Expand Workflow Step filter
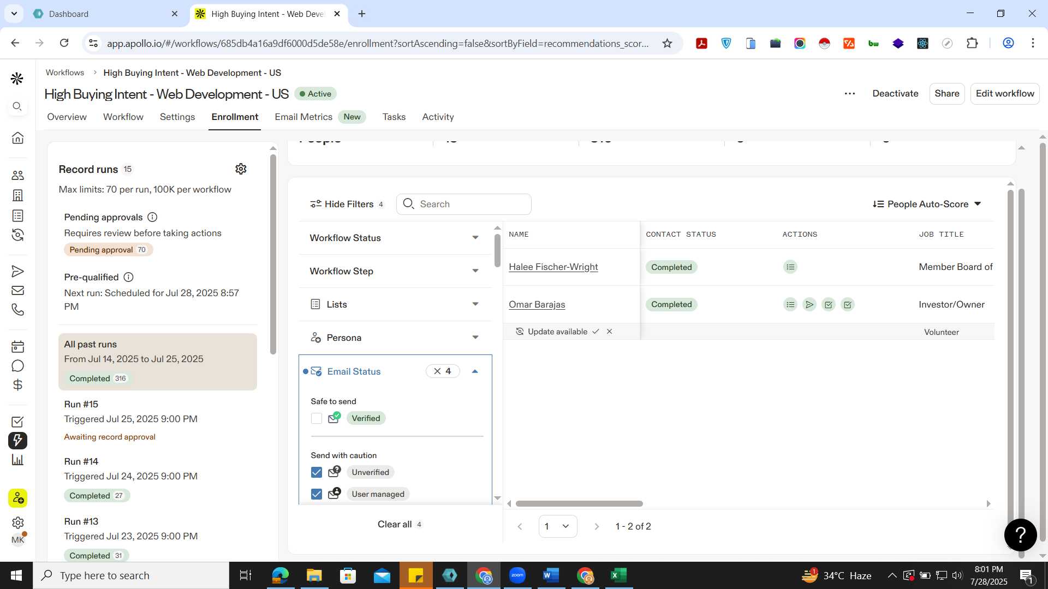1048x589 pixels. coord(395,271)
